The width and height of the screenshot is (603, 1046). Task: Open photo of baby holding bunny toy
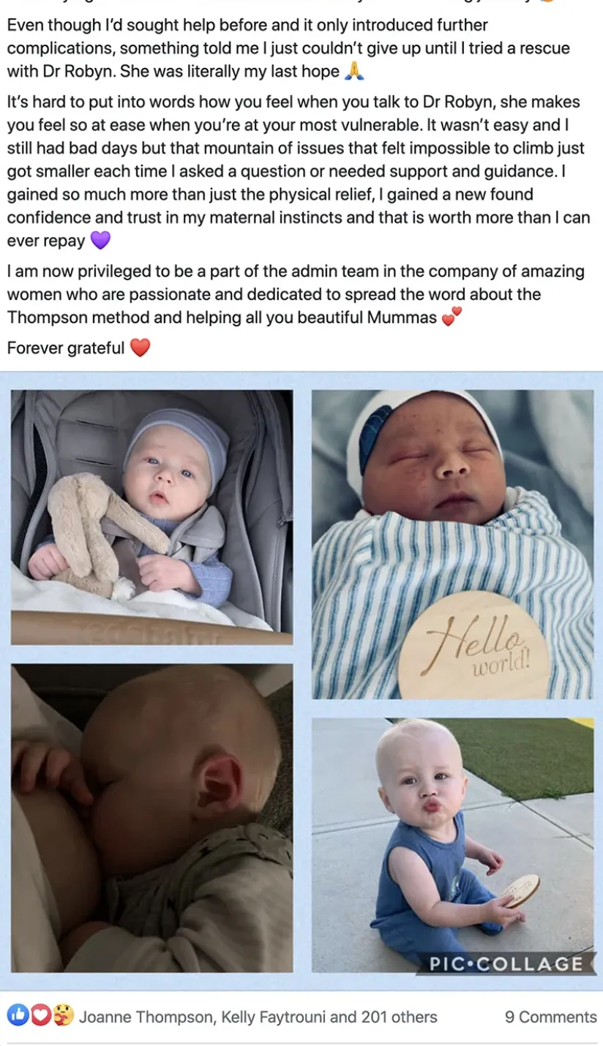click(x=151, y=516)
